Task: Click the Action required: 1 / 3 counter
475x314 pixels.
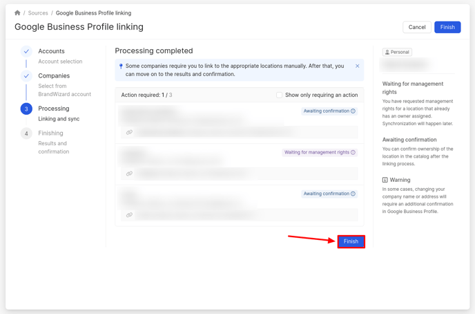Action: (x=146, y=95)
